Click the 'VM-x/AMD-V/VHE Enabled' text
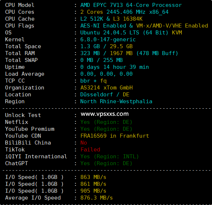The width and height of the screenshot is (212, 205). [x=172, y=26]
